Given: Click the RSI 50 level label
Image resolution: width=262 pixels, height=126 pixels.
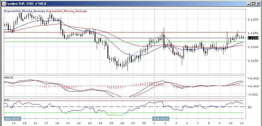Looking at the screenshot, I should [x=250, y=107].
